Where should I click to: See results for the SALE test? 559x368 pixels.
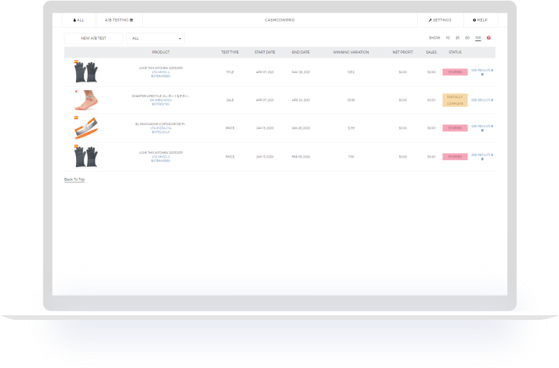click(482, 100)
